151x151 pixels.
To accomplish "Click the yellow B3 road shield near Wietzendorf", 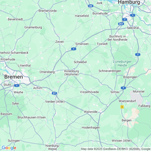I will [x=122, y=107].
